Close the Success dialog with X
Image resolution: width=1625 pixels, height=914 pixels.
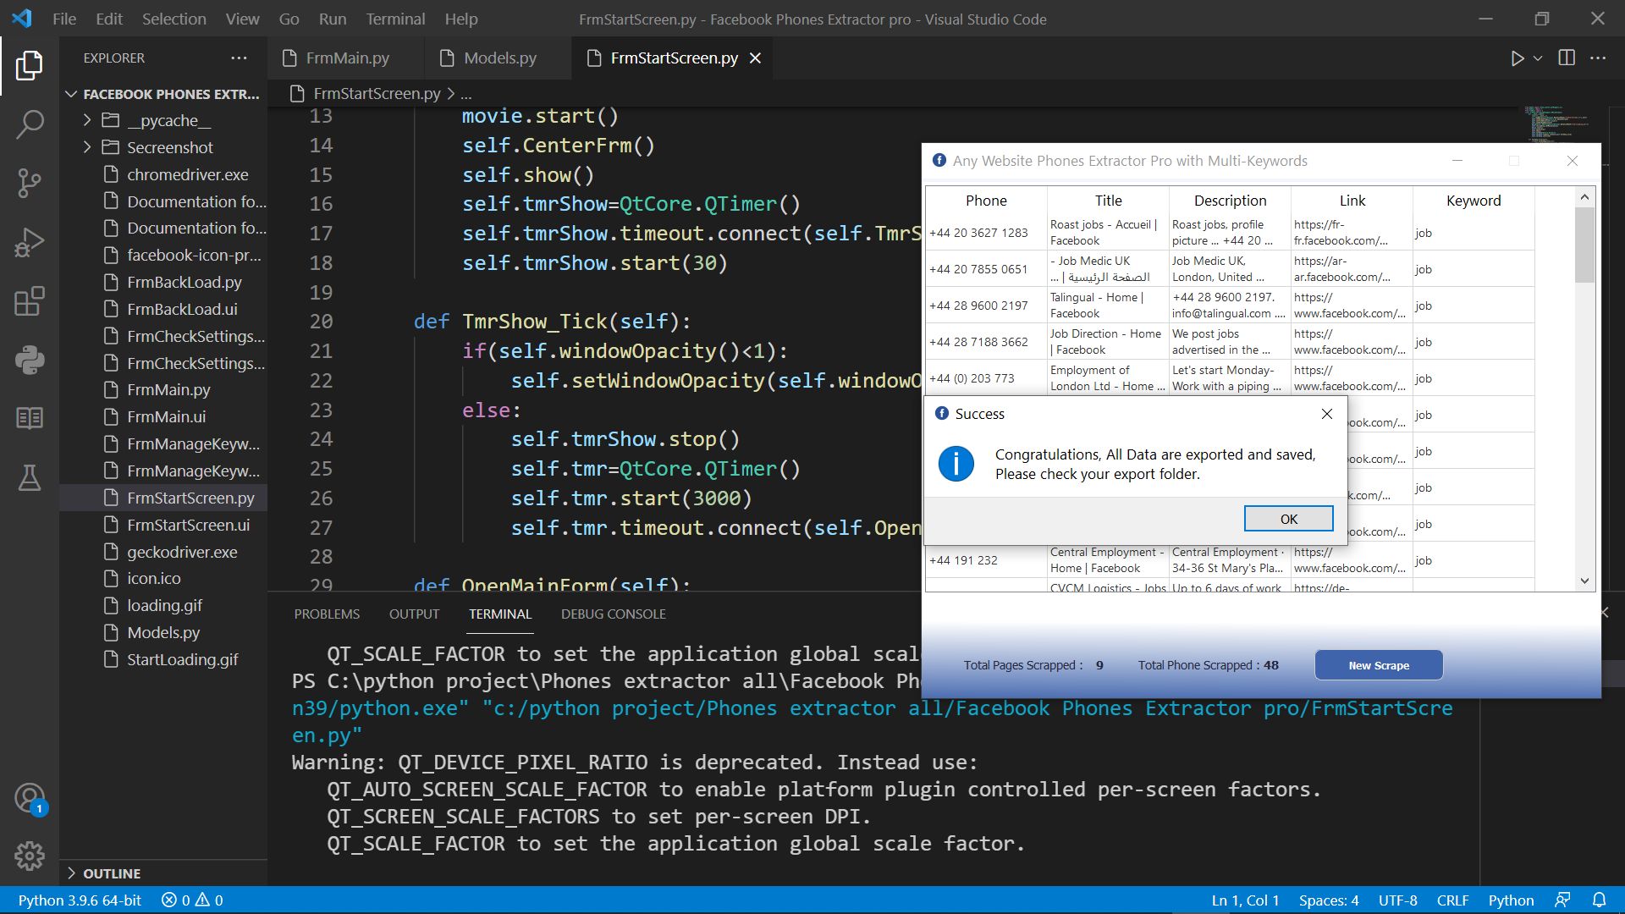(x=1327, y=414)
